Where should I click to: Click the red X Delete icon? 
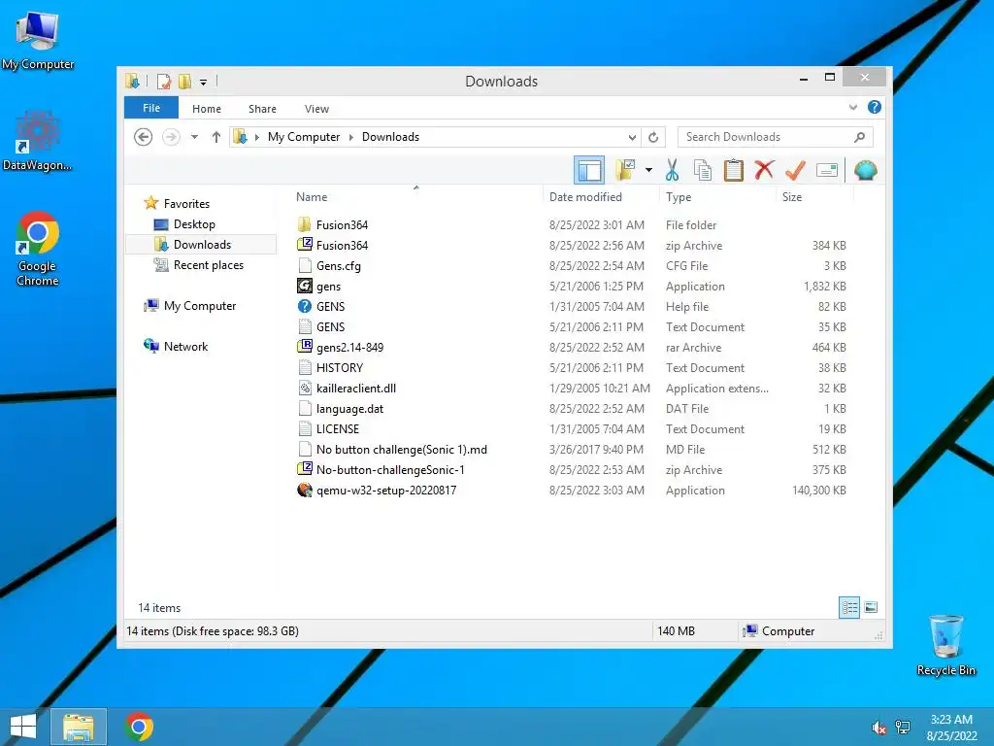click(765, 170)
